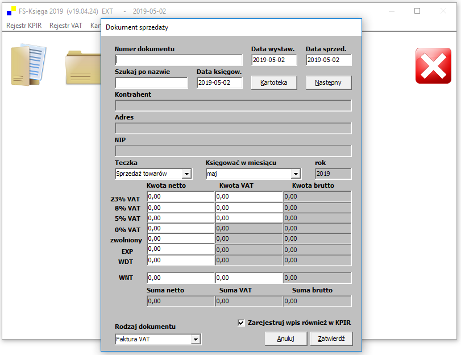Click the NIP field

[x=234, y=151]
